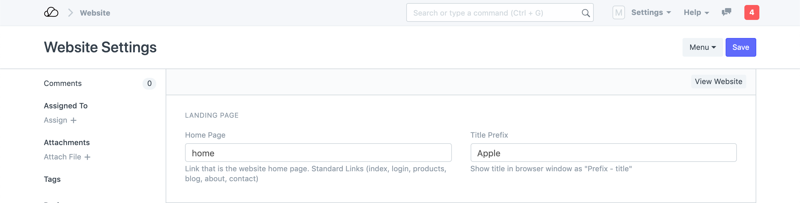
Task: Go to the Website breadcrumb
Action: pyautogui.click(x=95, y=13)
